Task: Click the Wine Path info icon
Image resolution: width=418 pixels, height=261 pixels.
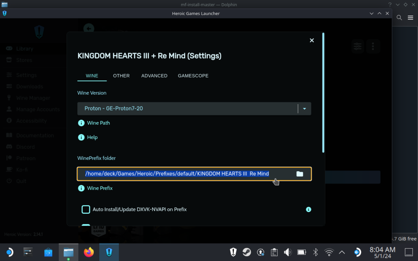Action: click(x=81, y=123)
